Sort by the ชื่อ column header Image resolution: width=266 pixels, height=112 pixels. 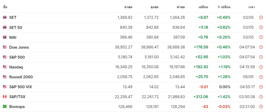tap(5, 7)
